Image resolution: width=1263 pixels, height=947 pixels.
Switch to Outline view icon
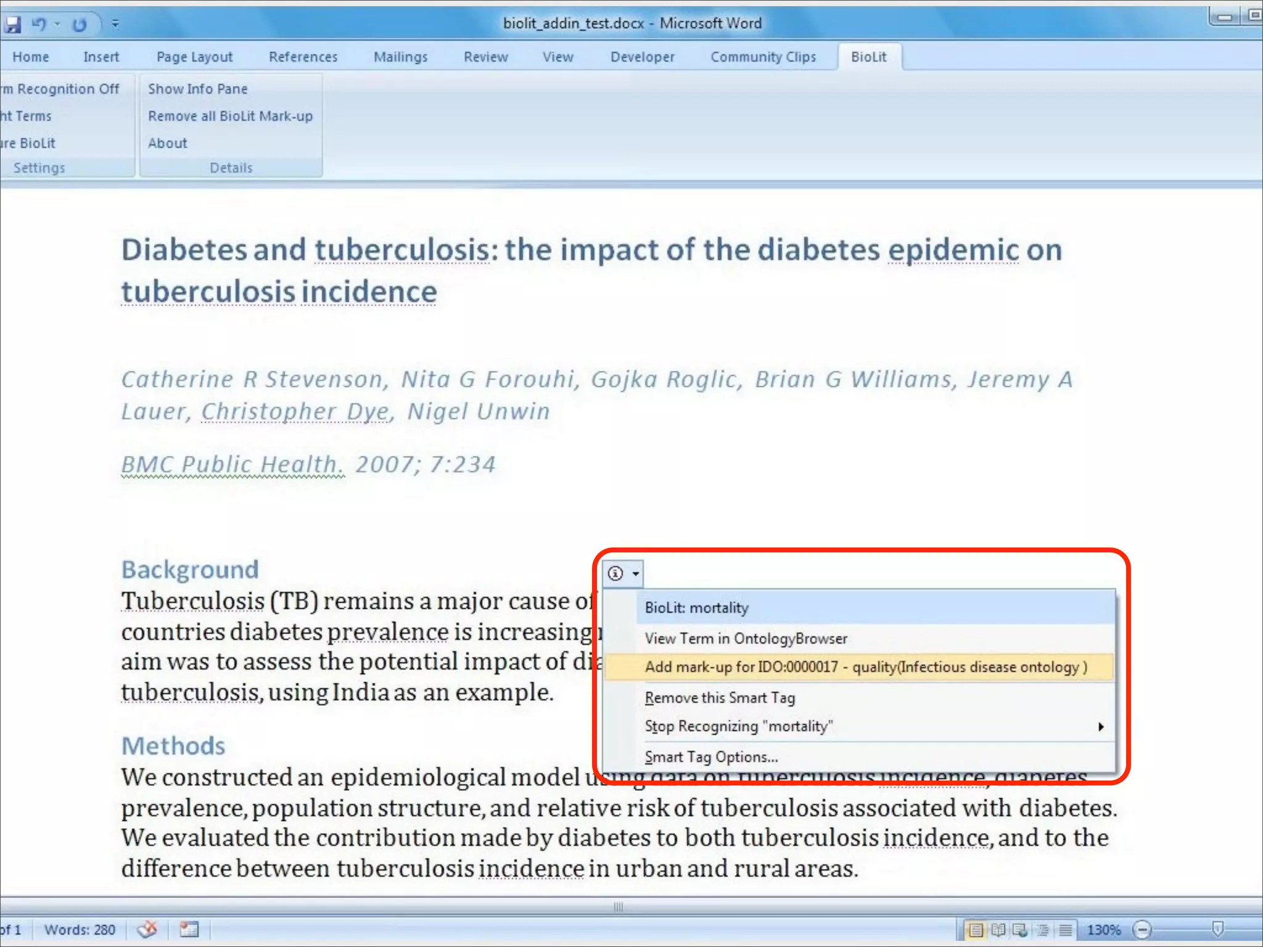point(1043,930)
